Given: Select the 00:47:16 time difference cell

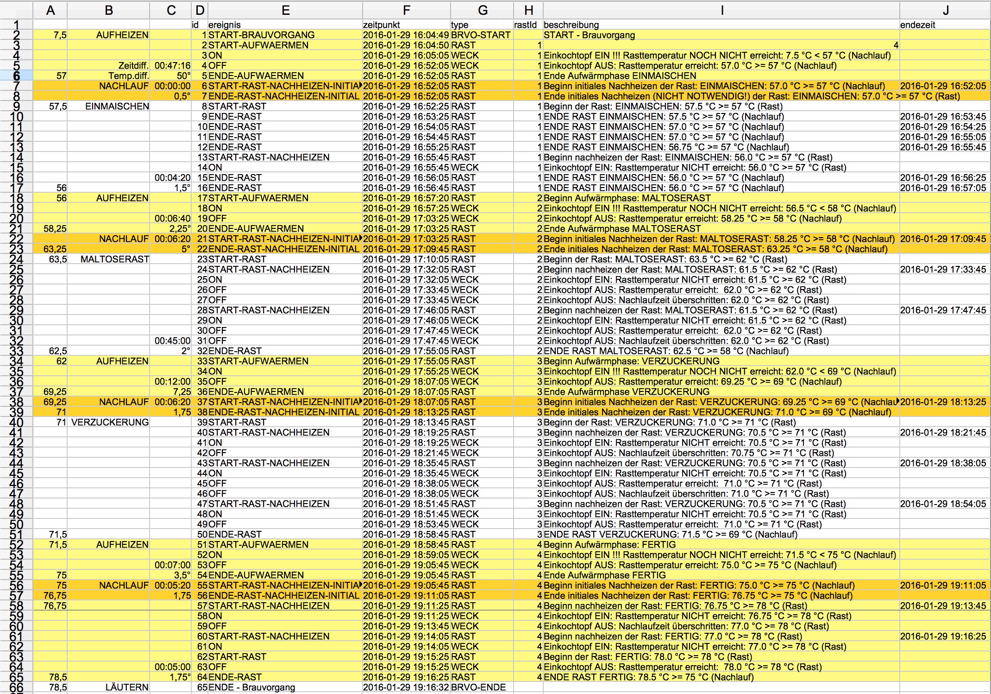Looking at the screenshot, I should 171,65.
